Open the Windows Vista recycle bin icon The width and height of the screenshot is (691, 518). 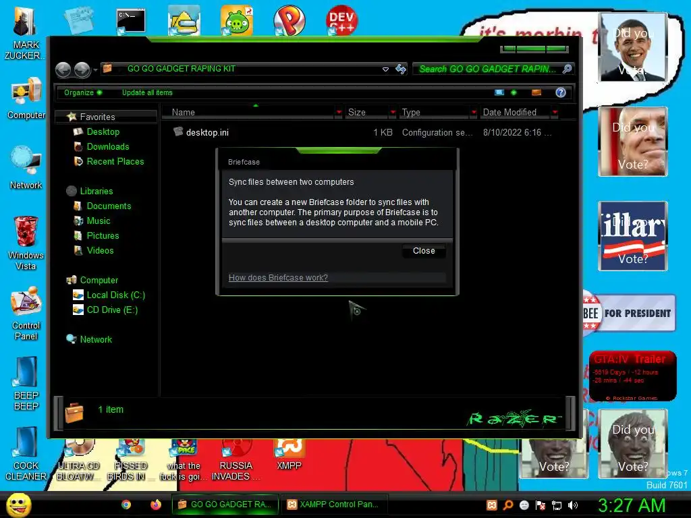coord(26,243)
